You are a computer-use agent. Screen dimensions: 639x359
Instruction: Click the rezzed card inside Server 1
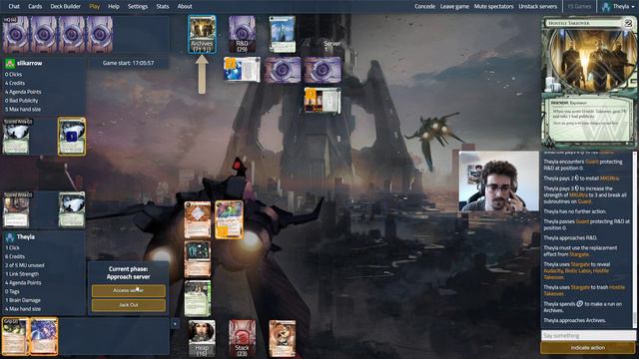322,100
